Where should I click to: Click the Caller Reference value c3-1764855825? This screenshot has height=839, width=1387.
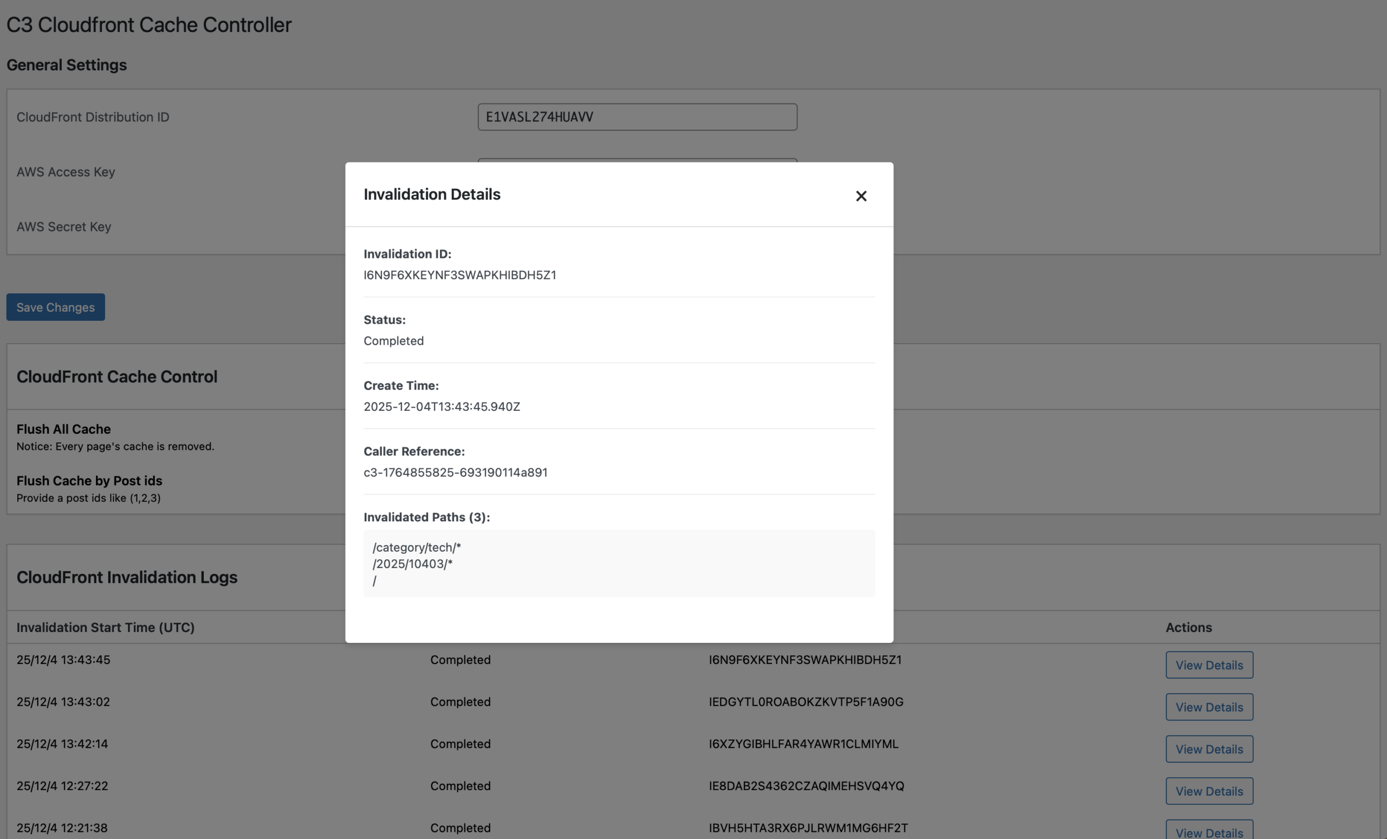[x=455, y=473]
